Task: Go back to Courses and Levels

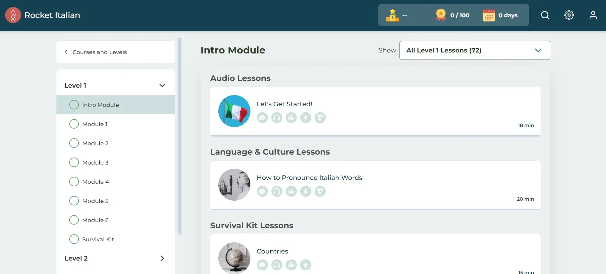Action: coord(96,52)
